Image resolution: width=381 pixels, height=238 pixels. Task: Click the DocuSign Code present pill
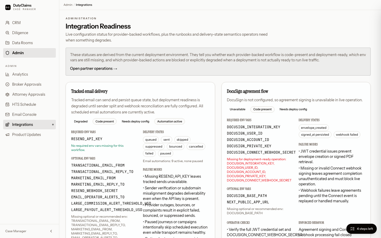tap(262, 109)
